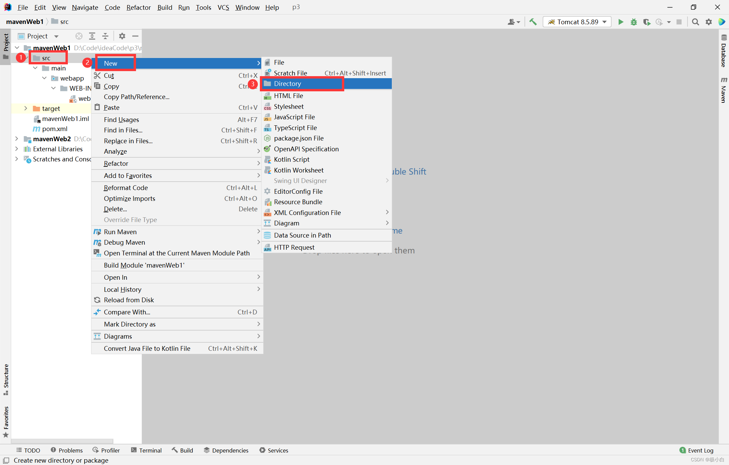Viewport: 729px width, 465px height.
Task: Run with Coverage shield icon
Action: pyautogui.click(x=647, y=22)
